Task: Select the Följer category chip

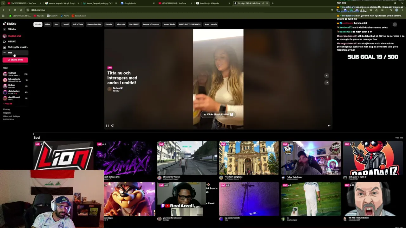Action: coord(48,24)
